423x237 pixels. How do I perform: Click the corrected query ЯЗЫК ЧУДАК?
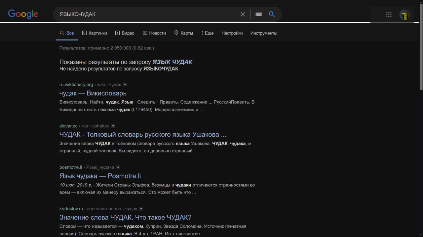[x=172, y=62]
